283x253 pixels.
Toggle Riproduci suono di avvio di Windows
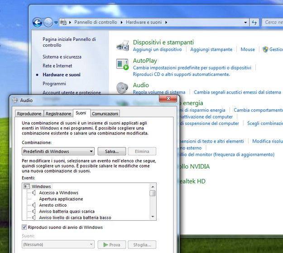(24, 227)
